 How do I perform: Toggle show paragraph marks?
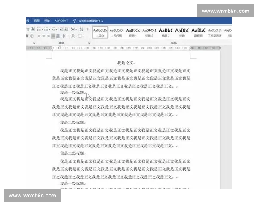(x=88, y=30)
